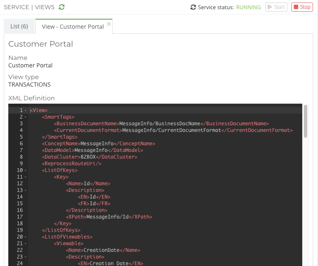Click the XML editor vertical scrollbar
318x266 pixels.
(306, 121)
